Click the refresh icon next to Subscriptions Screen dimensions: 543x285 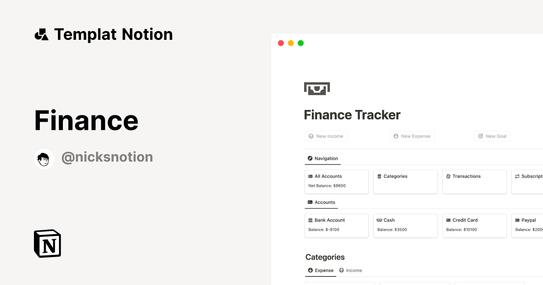(517, 176)
